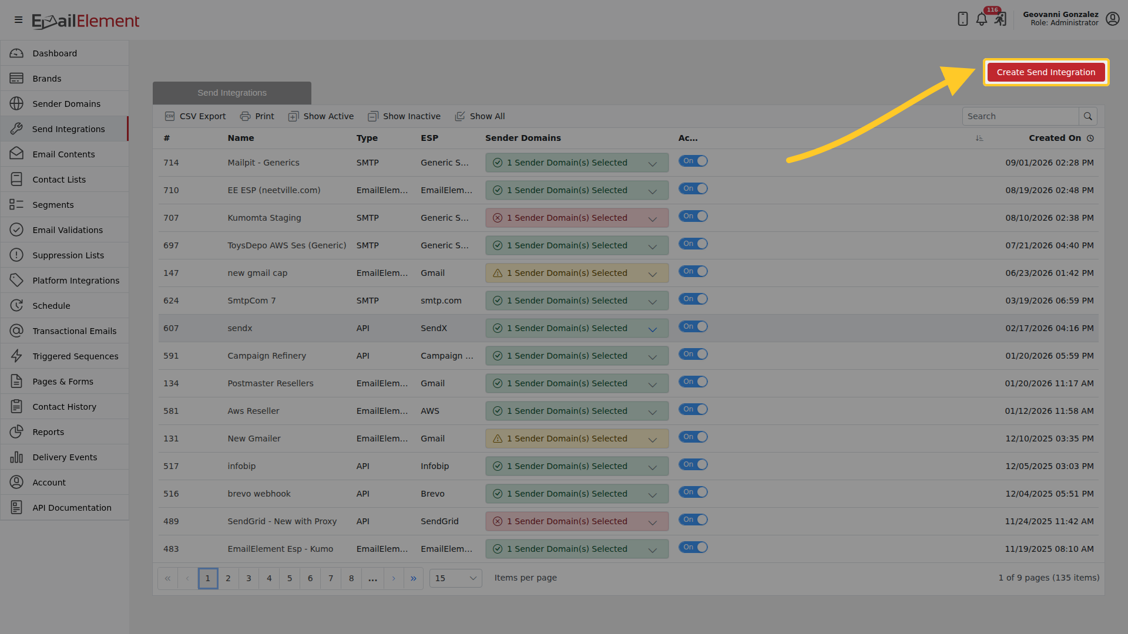Click the exit/logout running figure icon

pos(1001,19)
